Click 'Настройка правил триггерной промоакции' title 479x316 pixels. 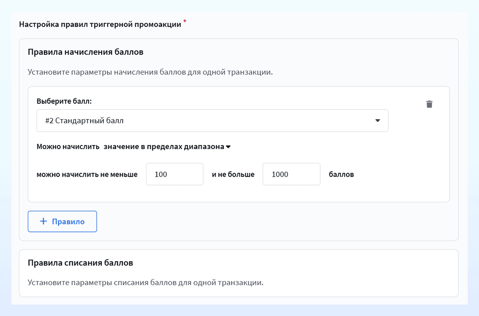pyautogui.click(x=100, y=25)
